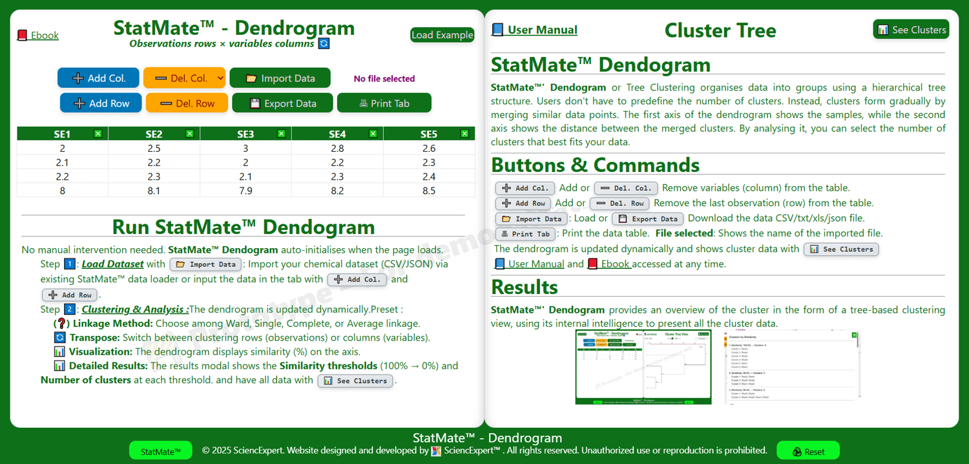Viewport: 969px width, 464px height.
Task: Select the cell with value 8.2
Action: point(337,191)
